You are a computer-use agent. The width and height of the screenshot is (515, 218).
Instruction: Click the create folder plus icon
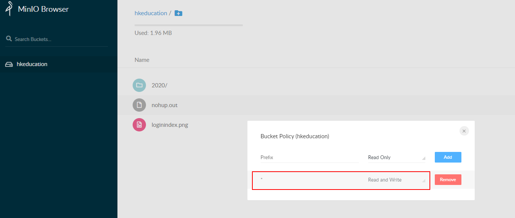178,13
